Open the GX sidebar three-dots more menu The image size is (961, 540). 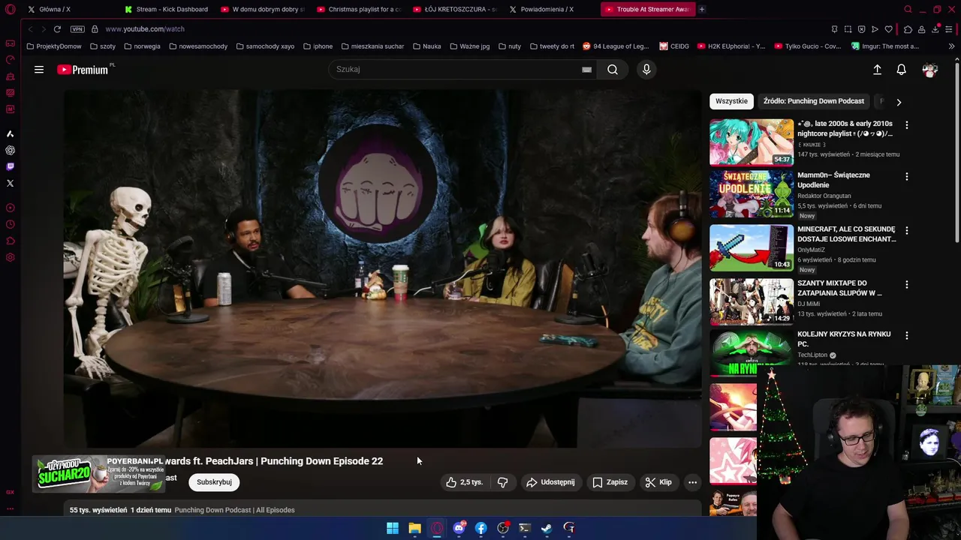pos(10,508)
